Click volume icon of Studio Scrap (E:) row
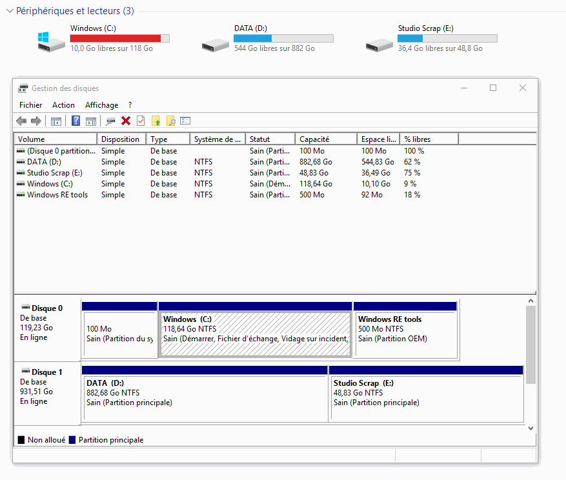The image size is (566, 480). [21, 172]
